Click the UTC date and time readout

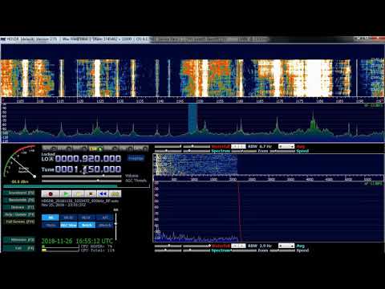[77, 241]
